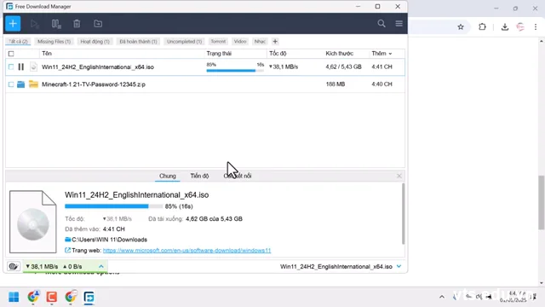
Task: Open the browser's three-dot menu
Action: click(536, 26)
